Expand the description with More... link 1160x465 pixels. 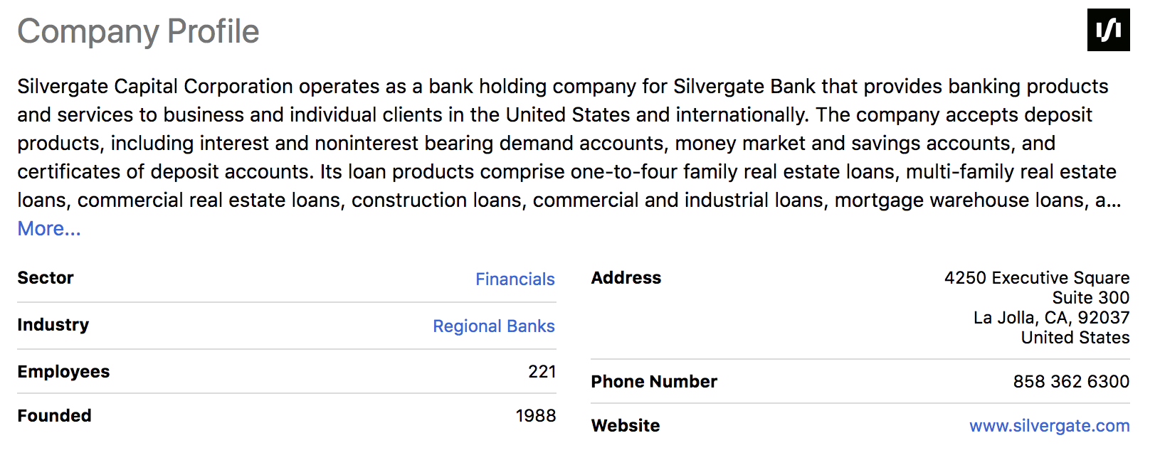coord(49,229)
